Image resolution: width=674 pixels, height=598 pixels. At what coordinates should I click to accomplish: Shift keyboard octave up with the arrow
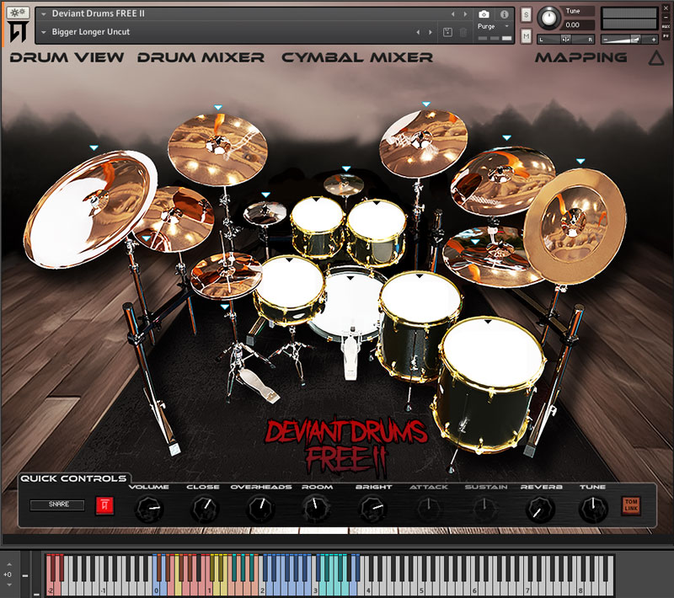pos(9,563)
